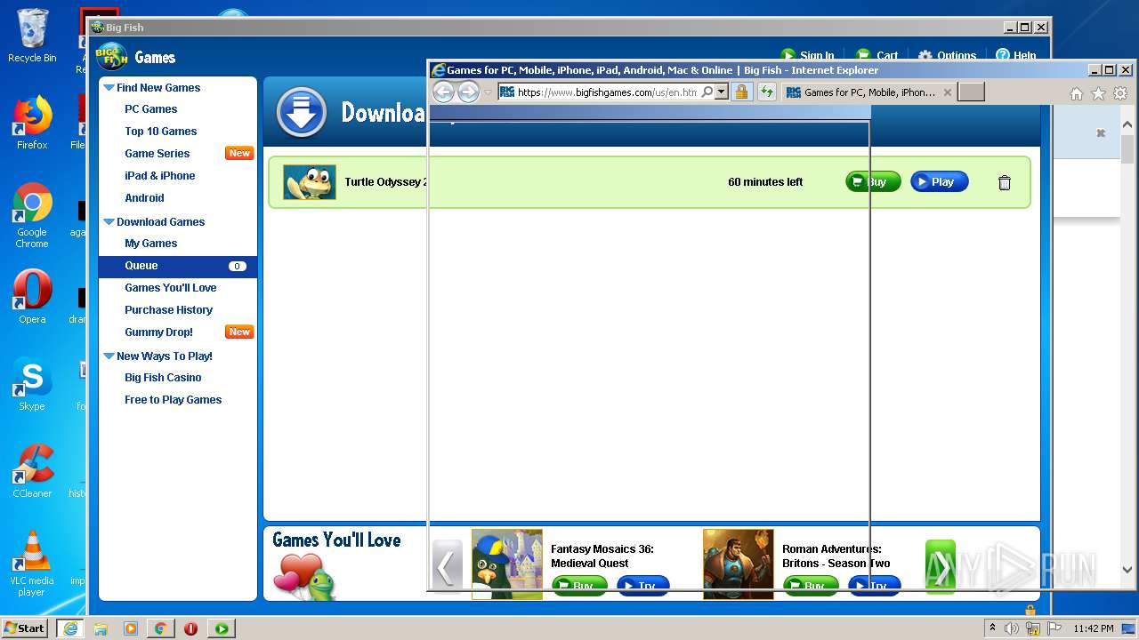The height and width of the screenshot is (640, 1139).
Task: Open Free to Play Games link
Action: tap(174, 400)
